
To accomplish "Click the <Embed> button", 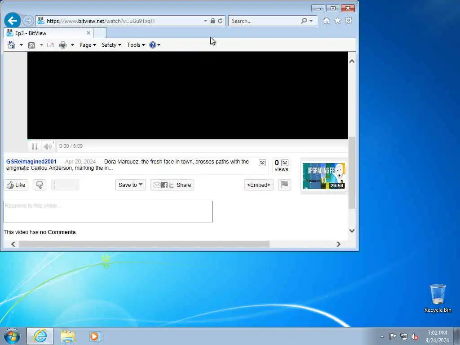I will pos(259,185).
